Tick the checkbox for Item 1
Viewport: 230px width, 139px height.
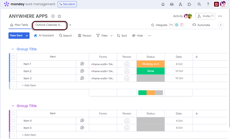click(x=13, y=64)
